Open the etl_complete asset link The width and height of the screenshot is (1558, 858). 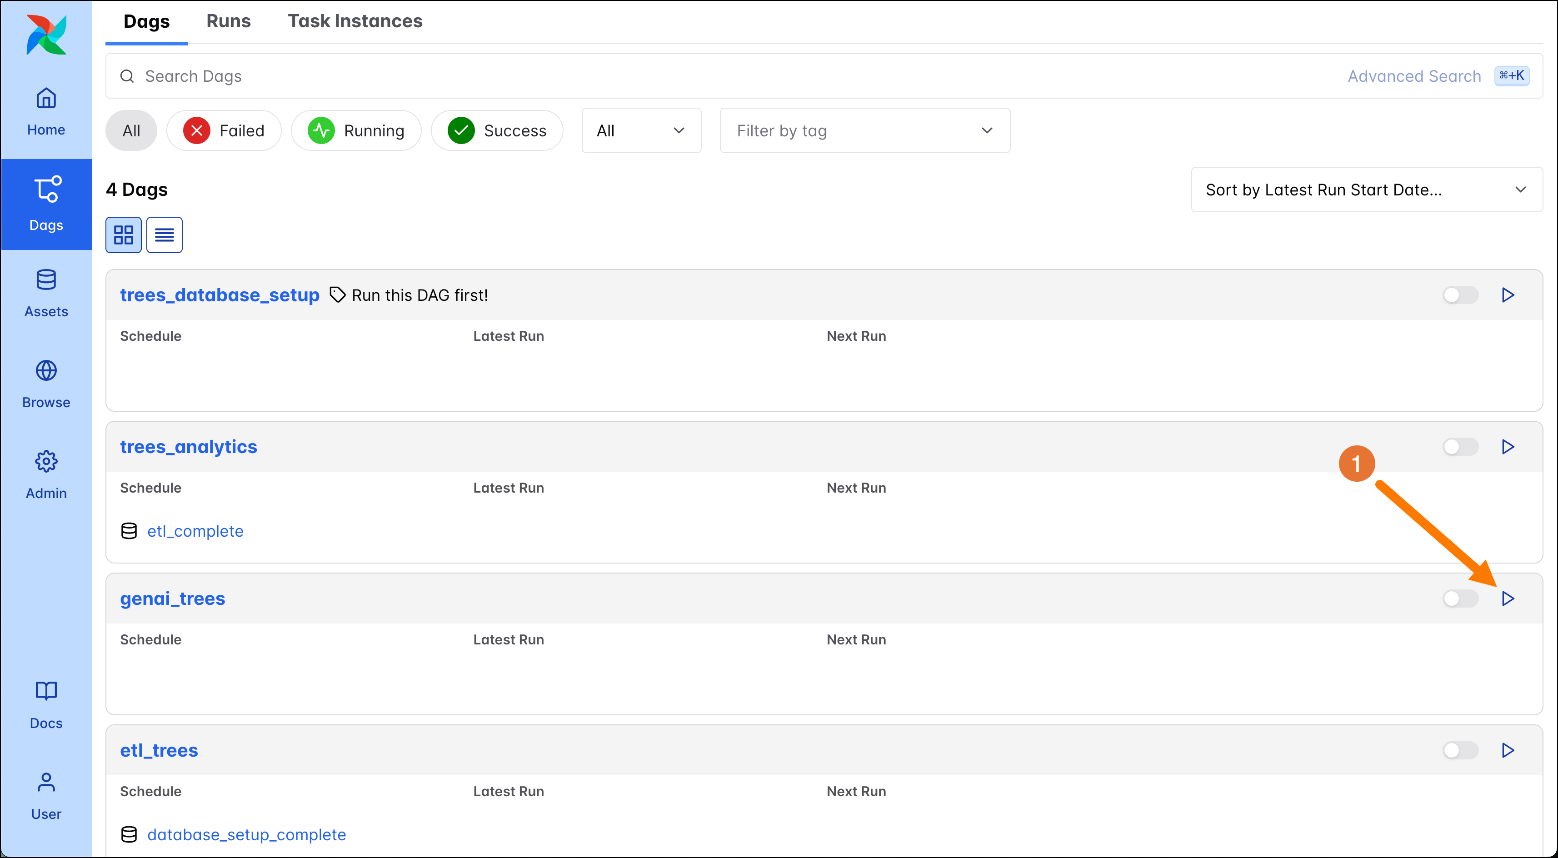(195, 531)
